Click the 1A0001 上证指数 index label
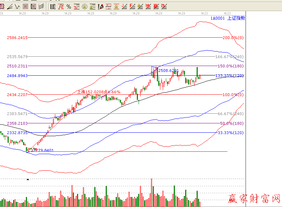The height and width of the screenshot is (207, 282). [x=227, y=18]
